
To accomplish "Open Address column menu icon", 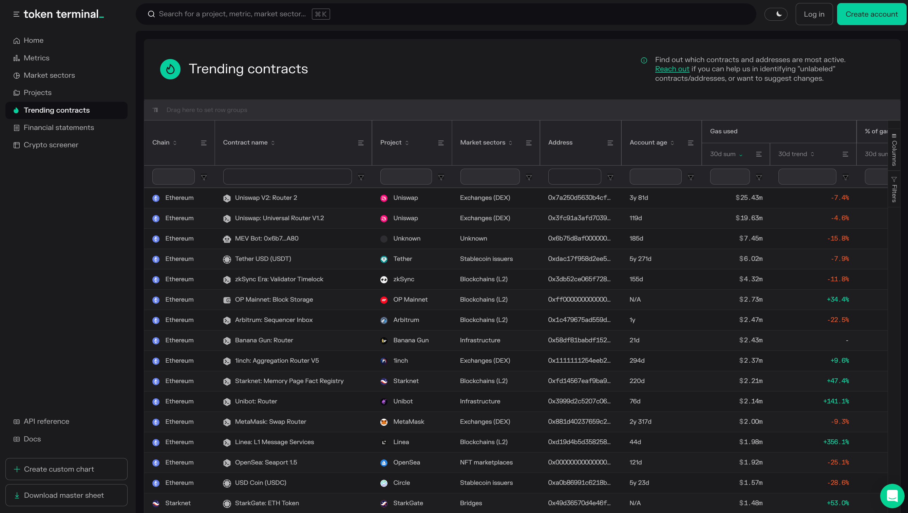I will tap(610, 143).
